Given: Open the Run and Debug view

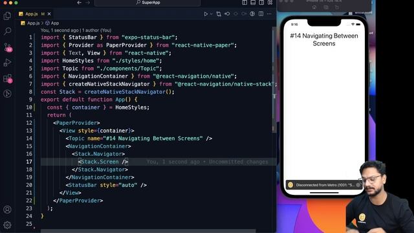Looking at the screenshot, I should point(7,63).
